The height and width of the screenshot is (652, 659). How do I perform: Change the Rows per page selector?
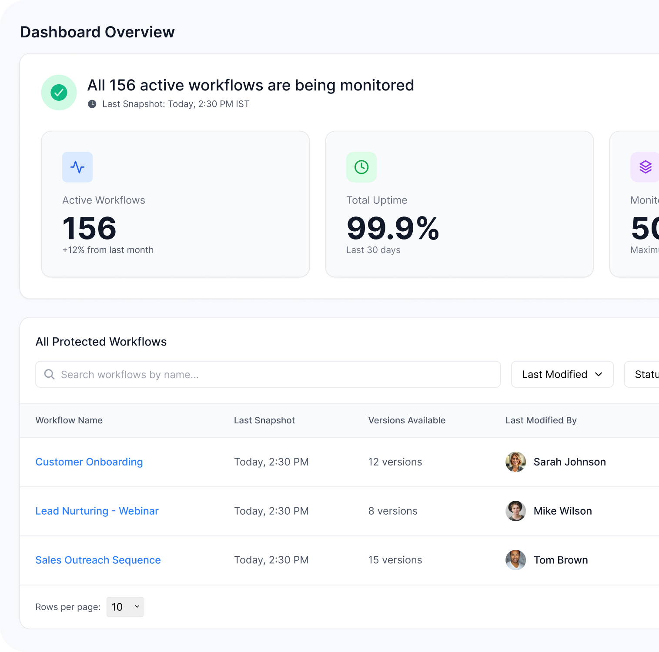(124, 607)
